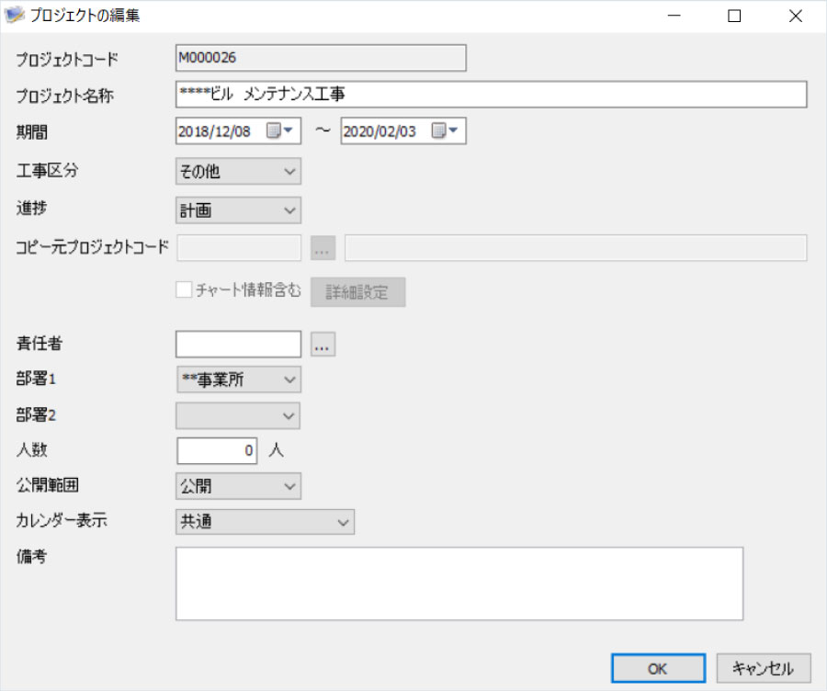The height and width of the screenshot is (691, 827).
Task: Click the start date text 2018/12/08
Action: pos(214,131)
